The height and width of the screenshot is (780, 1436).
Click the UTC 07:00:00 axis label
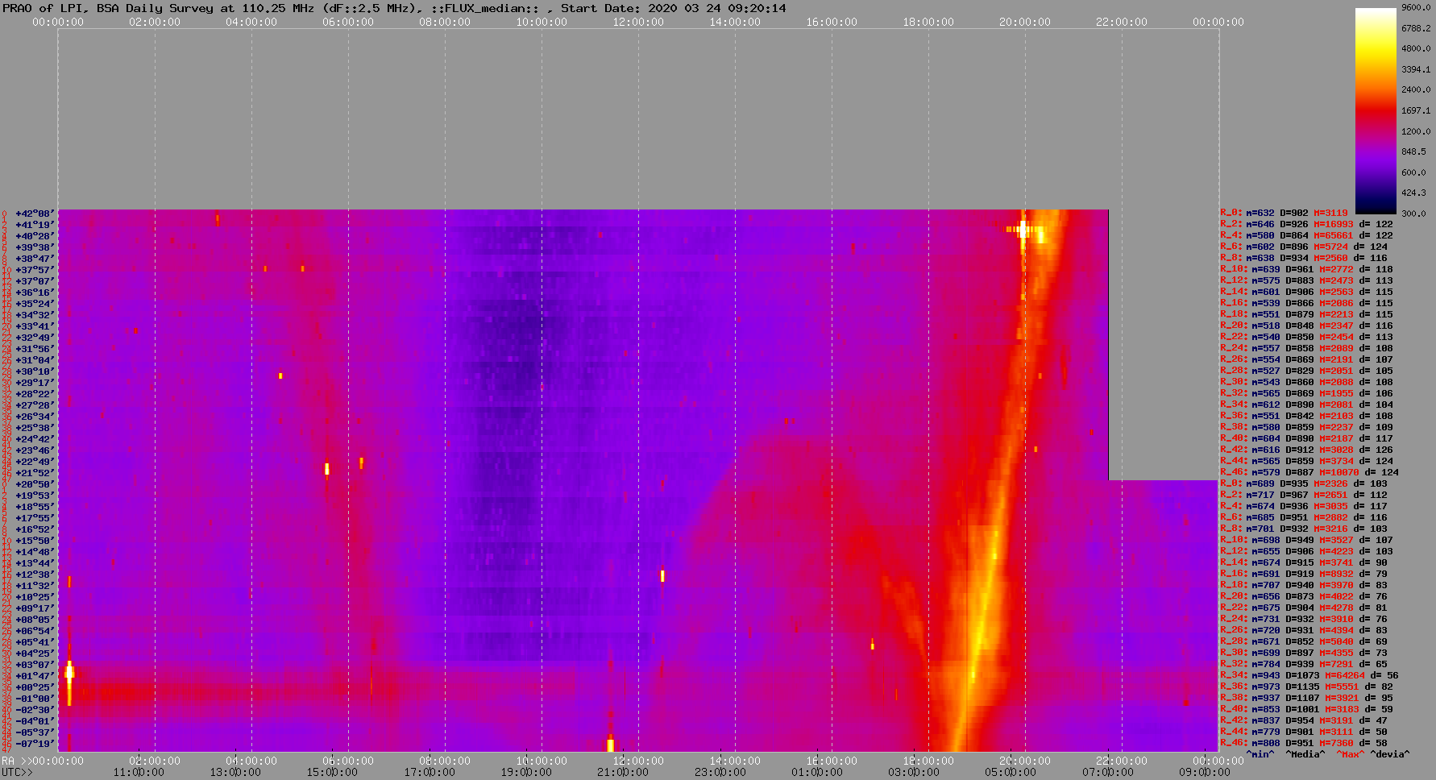(x=1107, y=773)
